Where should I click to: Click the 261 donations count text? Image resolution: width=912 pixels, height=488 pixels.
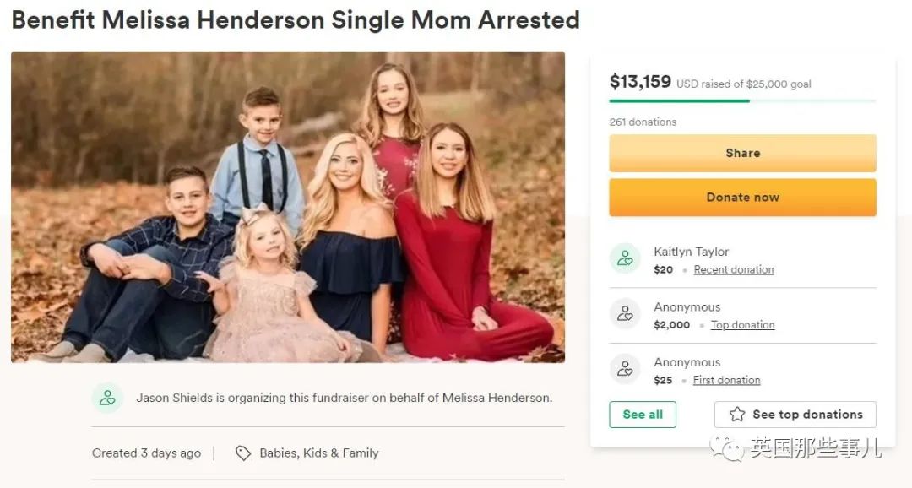click(643, 122)
